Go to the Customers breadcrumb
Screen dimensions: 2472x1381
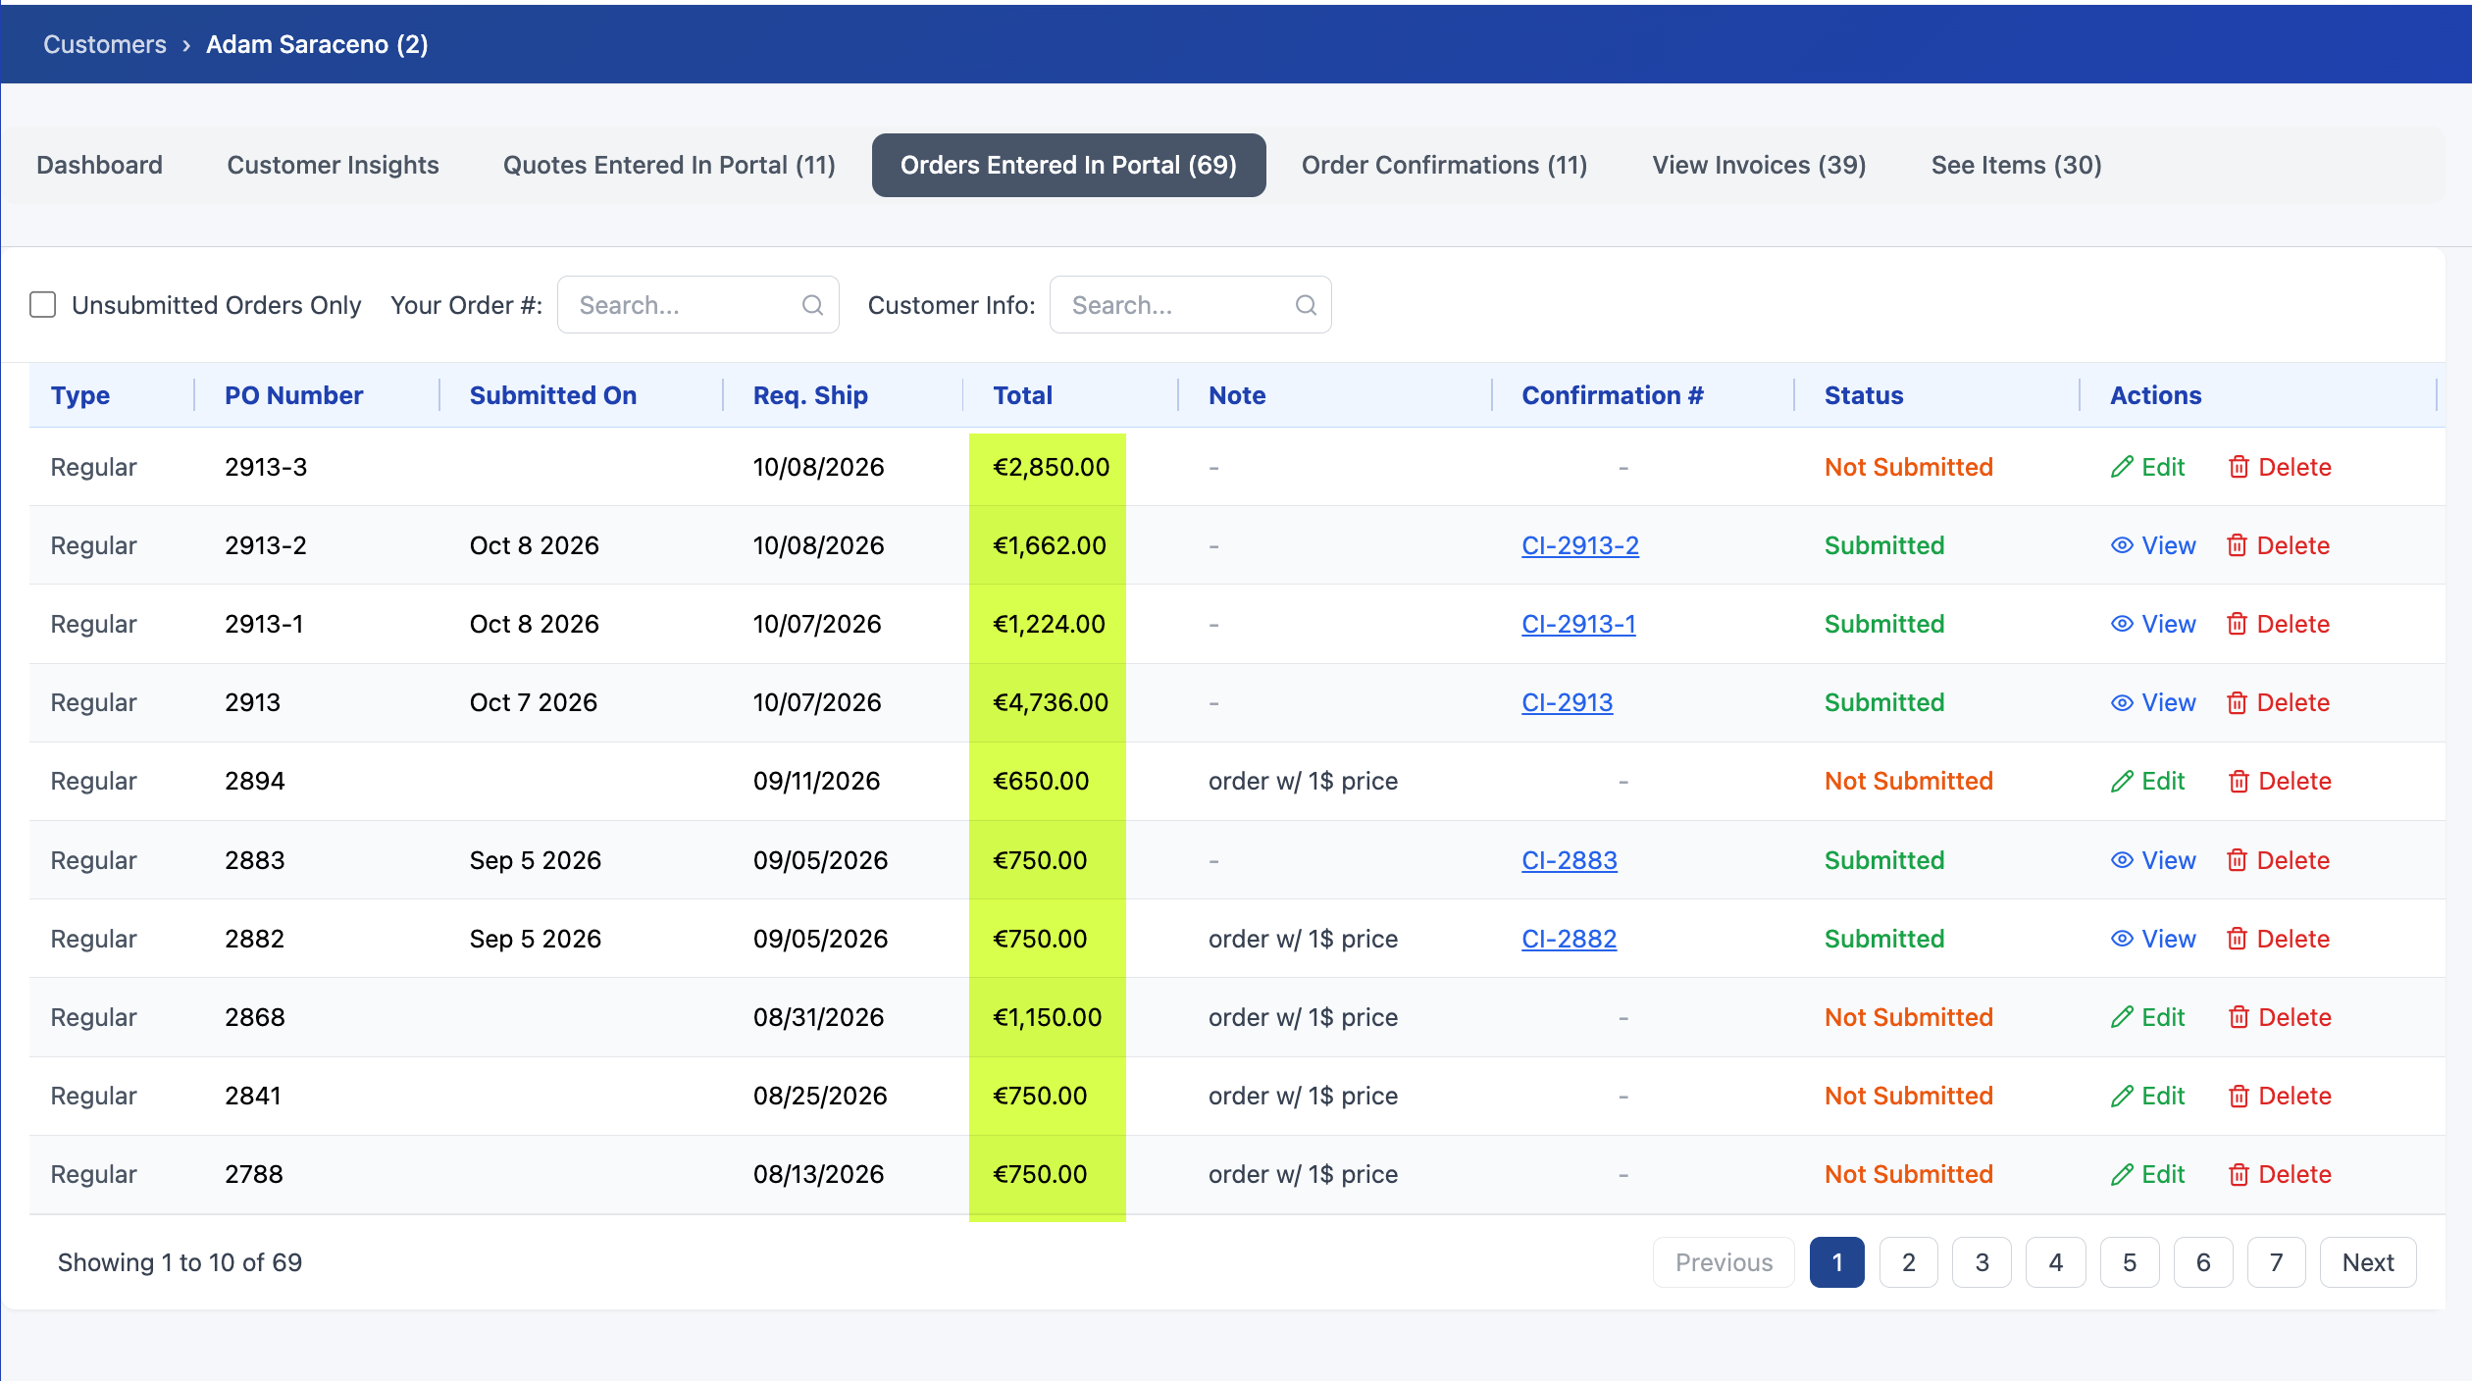105,44
